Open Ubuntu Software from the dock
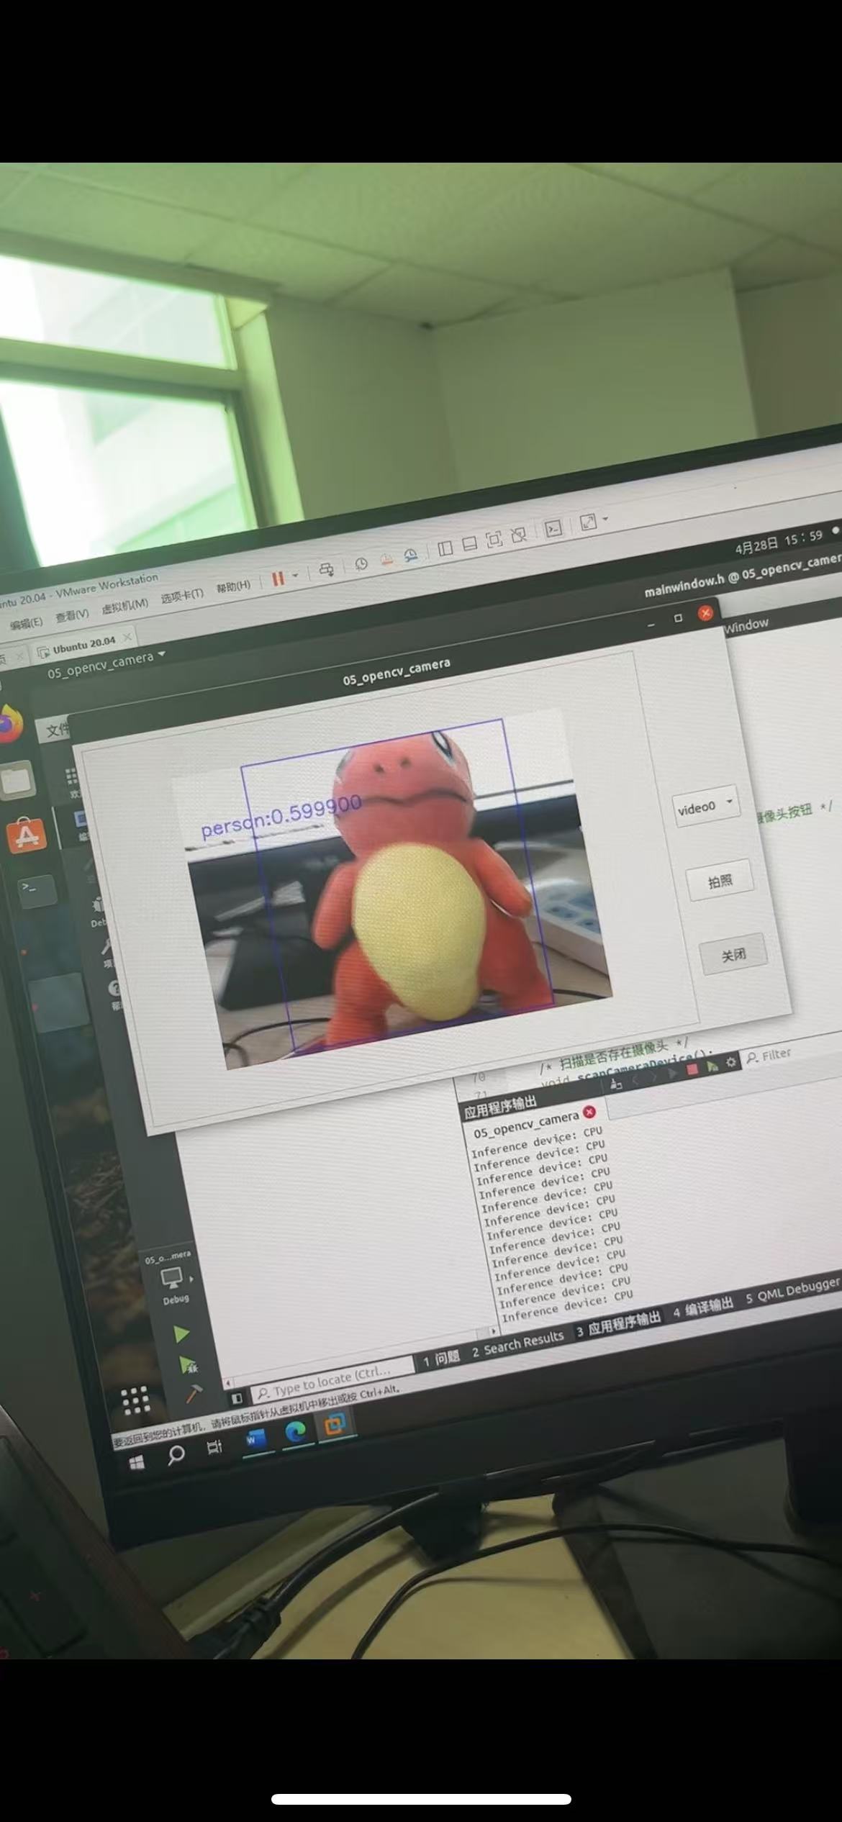Screen dimensions: 842x1822 point(26,835)
